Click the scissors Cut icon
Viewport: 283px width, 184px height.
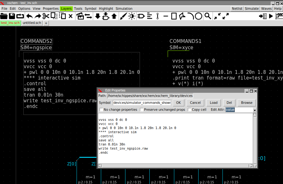[46, 16]
